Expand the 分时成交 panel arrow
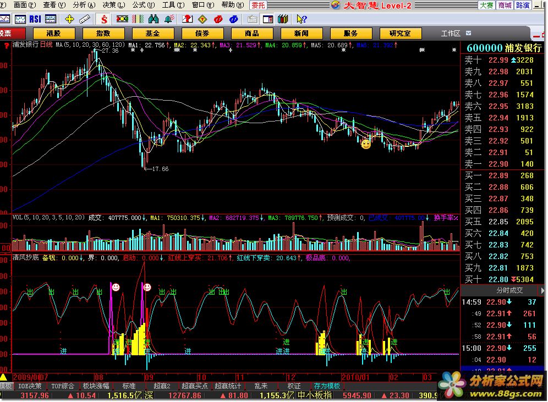The height and width of the screenshot is (402, 548). coord(542,290)
